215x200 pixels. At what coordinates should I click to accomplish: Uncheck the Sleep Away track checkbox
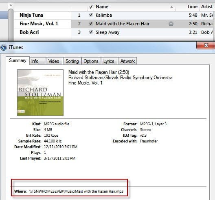pos(91,32)
